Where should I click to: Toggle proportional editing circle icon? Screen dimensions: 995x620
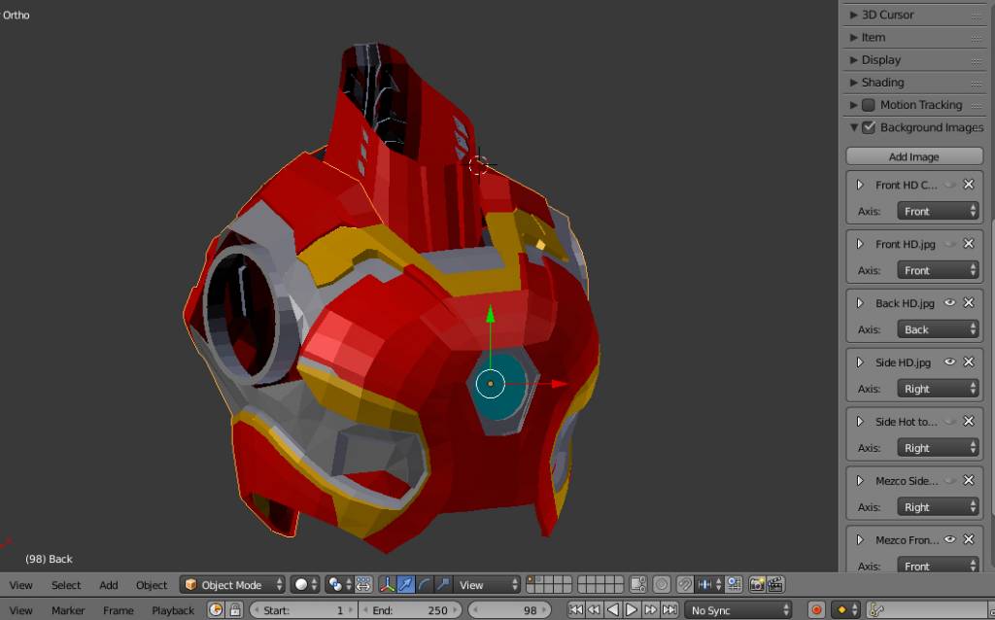pyautogui.click(x=661, y=584)
